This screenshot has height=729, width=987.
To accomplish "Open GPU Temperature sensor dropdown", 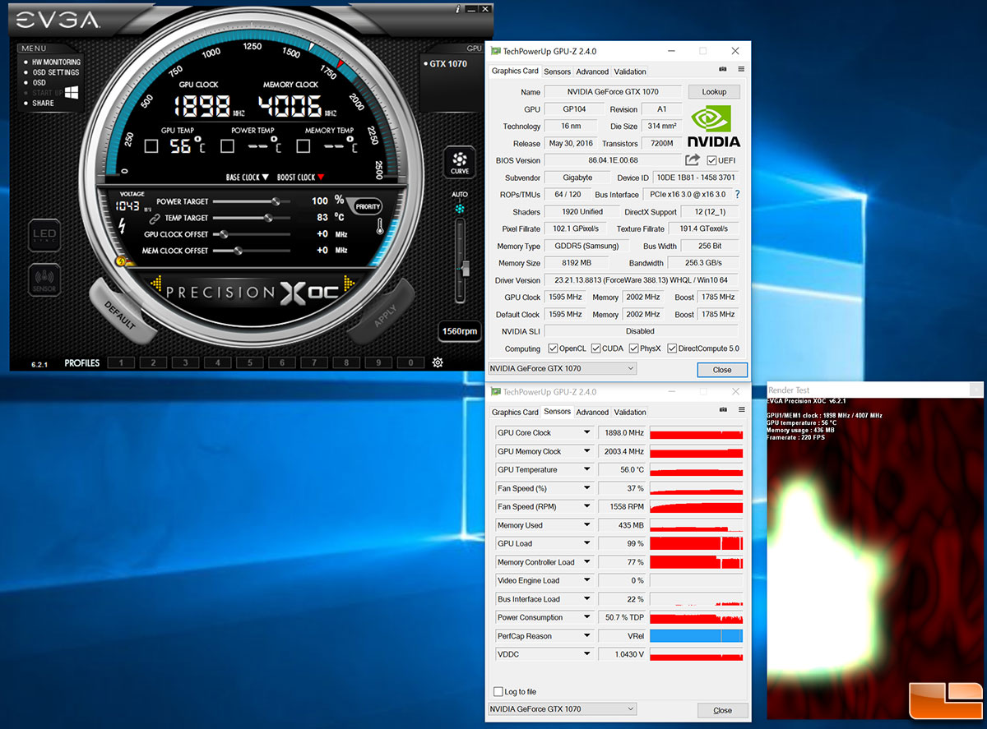I will click(587, 470).
